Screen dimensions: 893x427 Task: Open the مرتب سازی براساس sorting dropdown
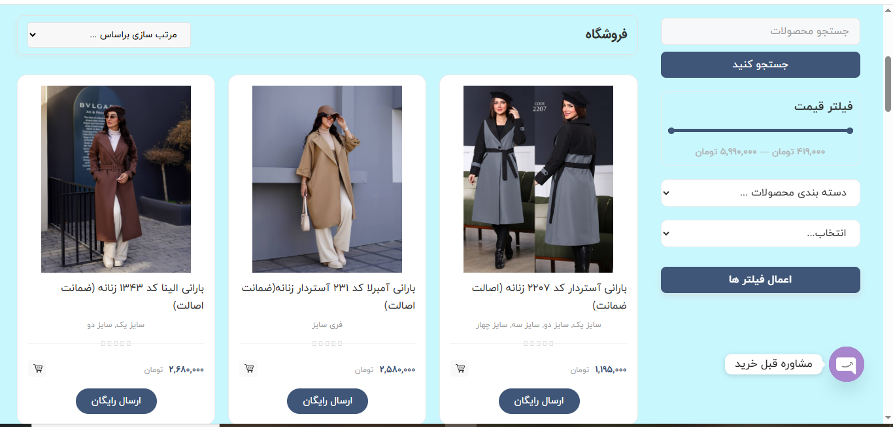(x=109, y=35)
